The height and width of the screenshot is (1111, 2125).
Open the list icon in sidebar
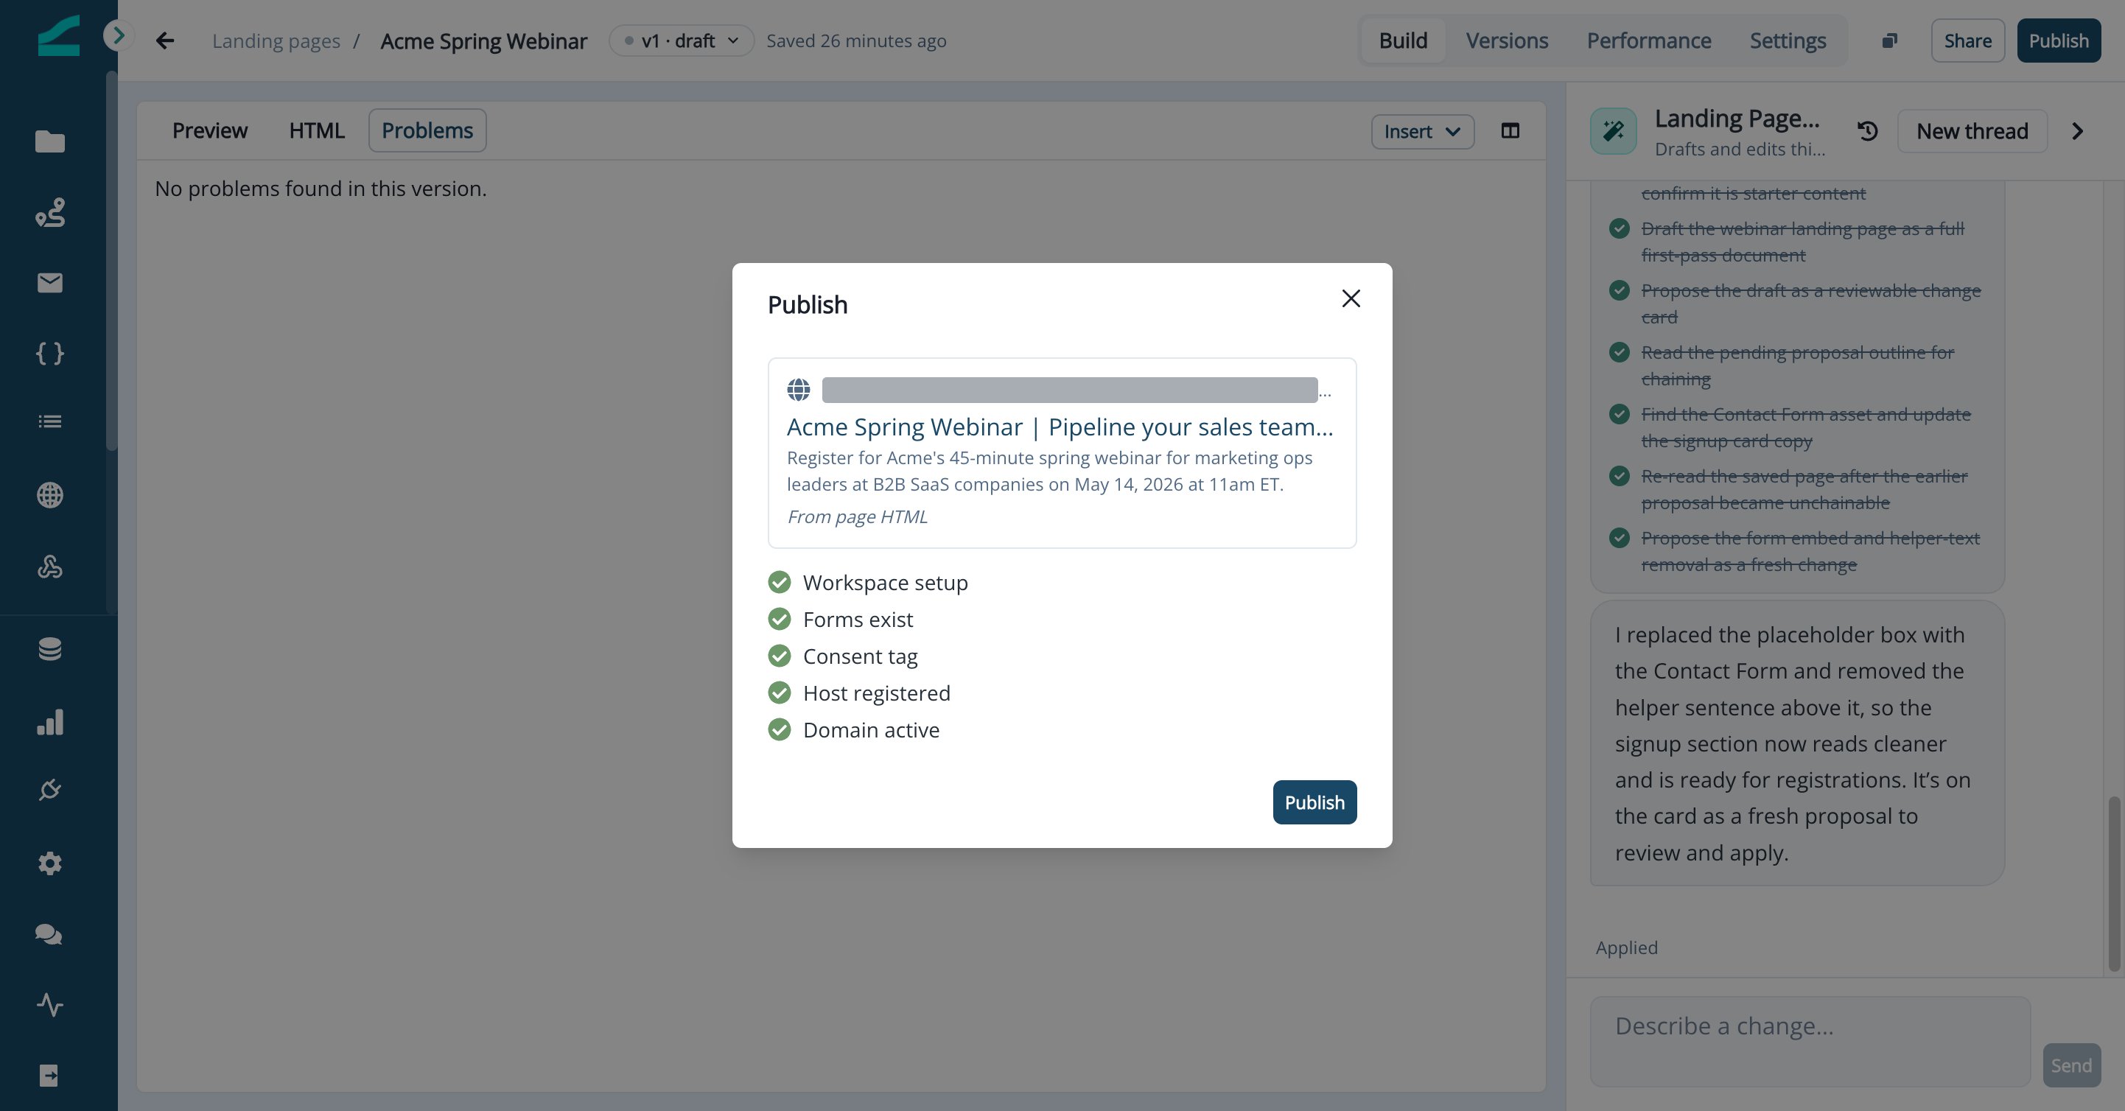49,421
